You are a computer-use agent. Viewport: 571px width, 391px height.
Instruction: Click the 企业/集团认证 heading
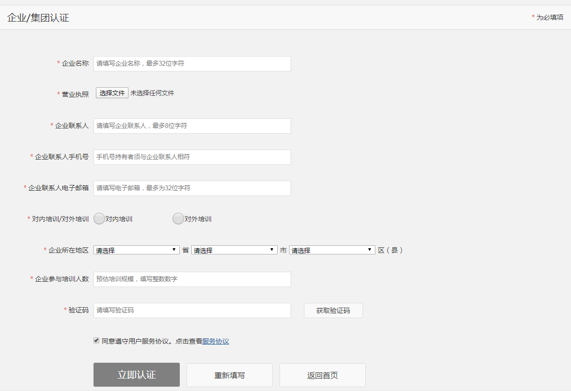click(x=38, y=17)
